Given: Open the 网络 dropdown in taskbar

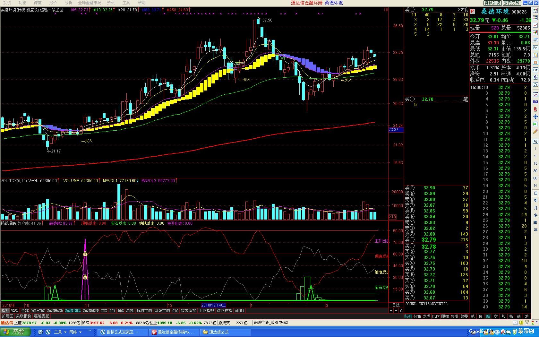Looking at the screenshot, I should click(x=75, y=332).
